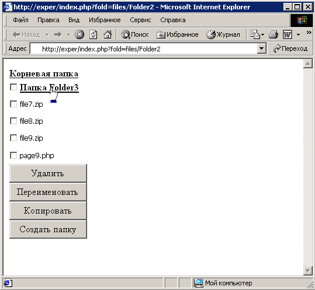The width and height of the screenshot is (315, 290).
Task: Open the Журнал history toolbar button
Action: 223,34
